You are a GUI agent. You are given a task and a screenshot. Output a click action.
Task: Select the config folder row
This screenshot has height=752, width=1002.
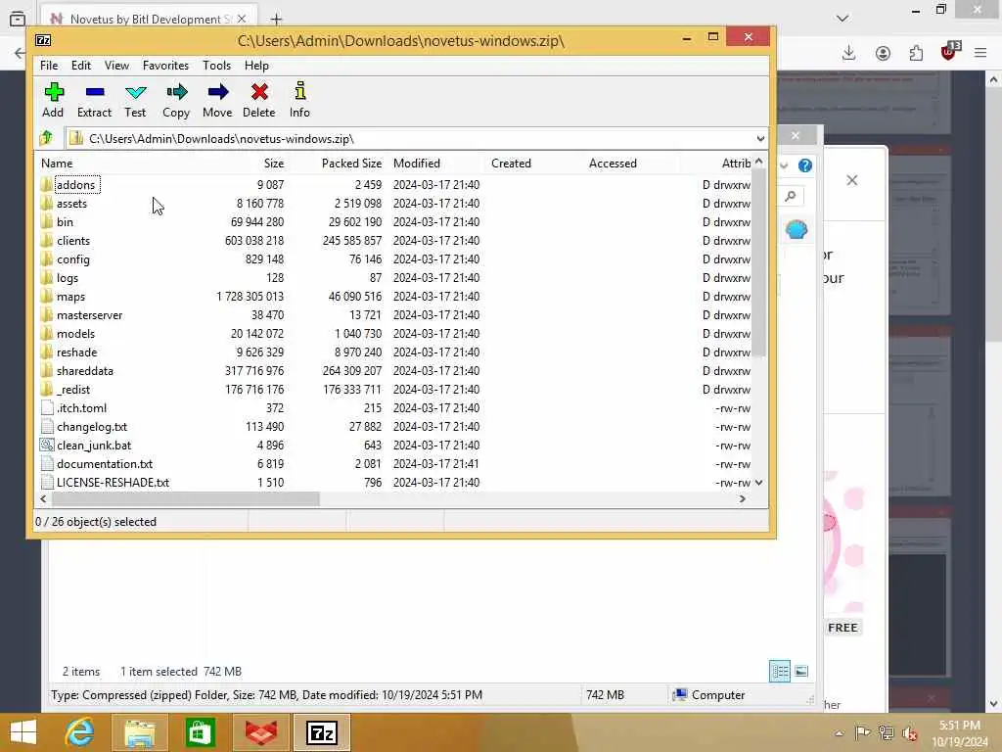395,258
